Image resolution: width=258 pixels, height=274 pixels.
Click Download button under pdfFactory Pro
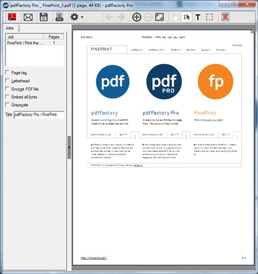[x=152, y=135]
